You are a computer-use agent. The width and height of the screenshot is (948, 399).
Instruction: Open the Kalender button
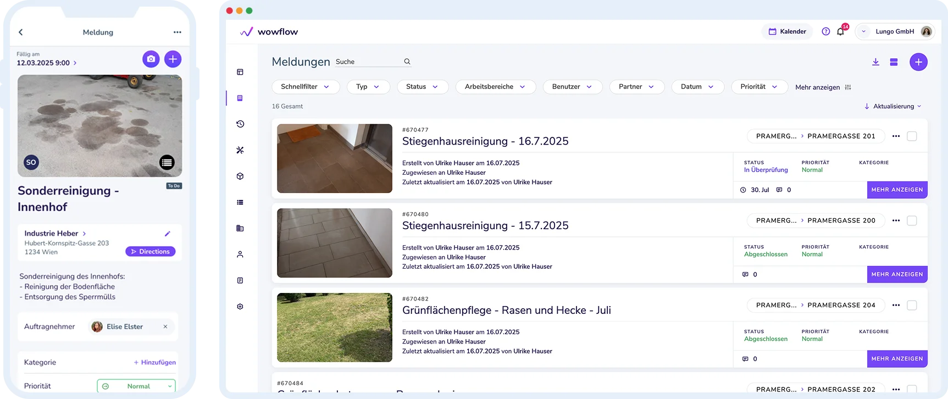[788, 31]
